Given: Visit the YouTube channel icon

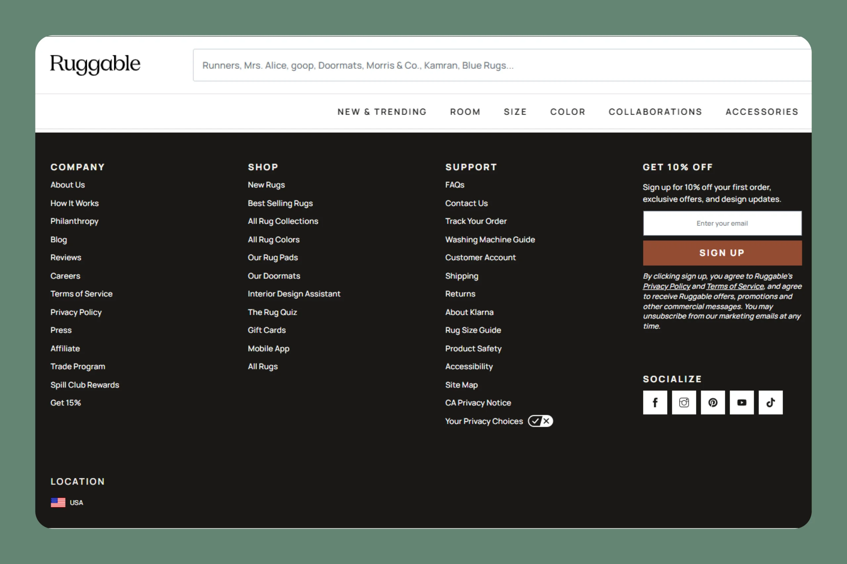Looking at the screenshot, I should (x=741, y=402).
